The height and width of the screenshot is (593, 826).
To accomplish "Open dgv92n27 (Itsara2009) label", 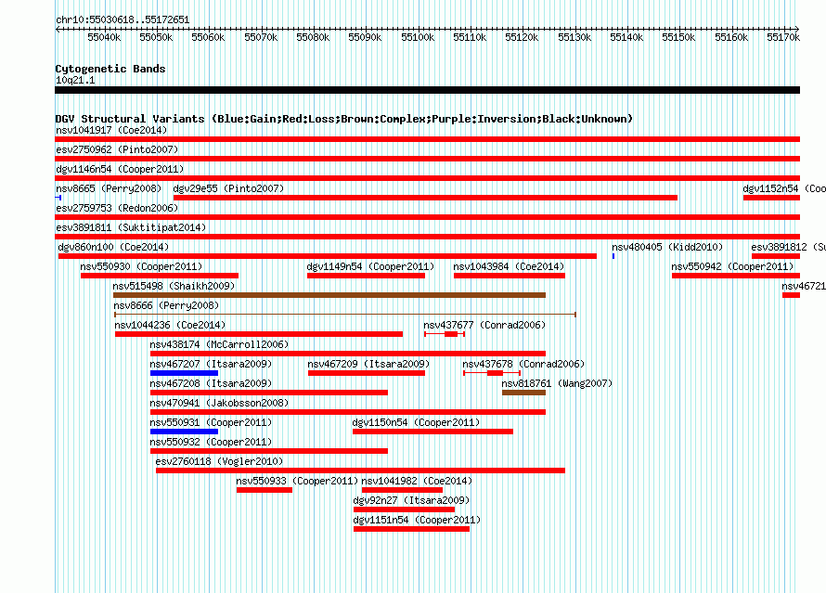I will point(411,500).
